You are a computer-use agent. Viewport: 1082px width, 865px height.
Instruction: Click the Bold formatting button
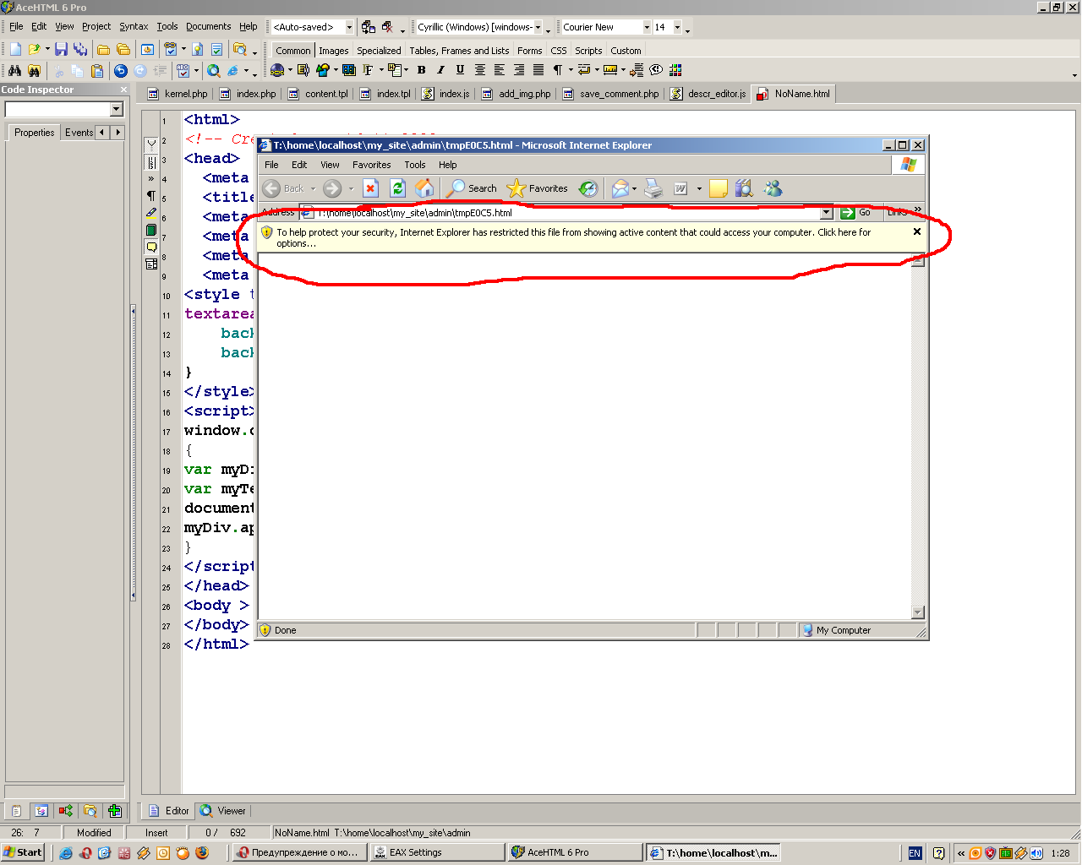pyautogui.click(x=421, y=70)
